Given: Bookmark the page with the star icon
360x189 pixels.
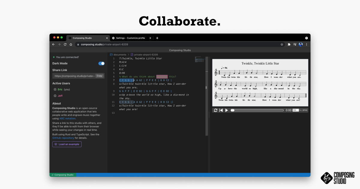Looking at the screenshot, I should pyautogui.click(x=282, y=44).
